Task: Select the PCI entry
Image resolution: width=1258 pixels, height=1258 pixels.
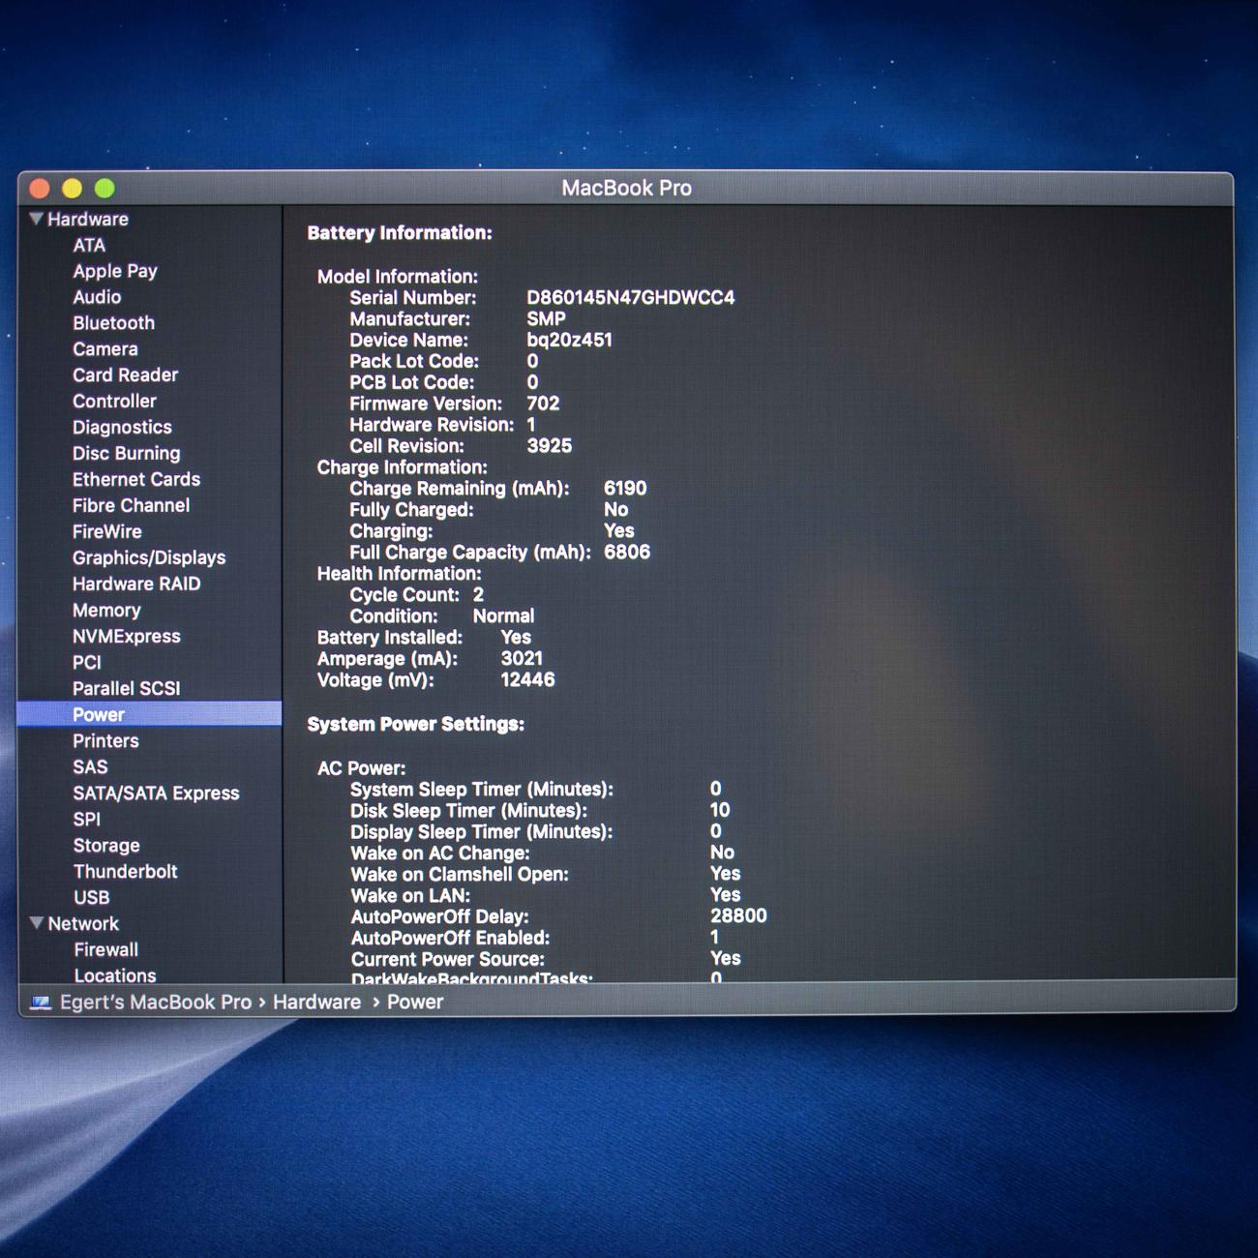Action: [87, 662]
